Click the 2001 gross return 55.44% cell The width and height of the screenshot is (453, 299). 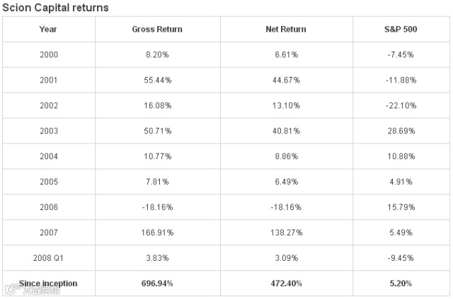pos(157,80)
